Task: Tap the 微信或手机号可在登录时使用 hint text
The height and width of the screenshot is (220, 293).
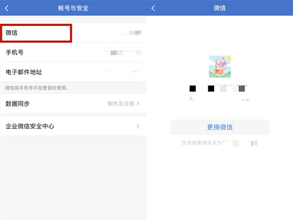Action: pyautogui.click(x=37, y=88)
